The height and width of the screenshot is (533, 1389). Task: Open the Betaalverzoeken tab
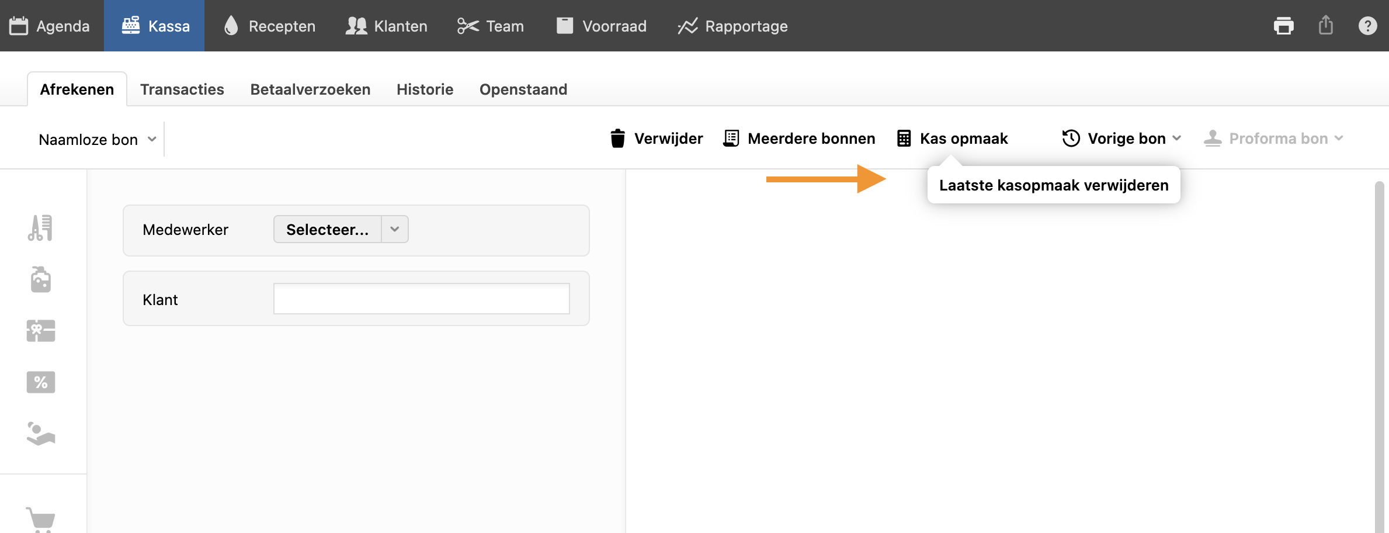coord(310,89)
